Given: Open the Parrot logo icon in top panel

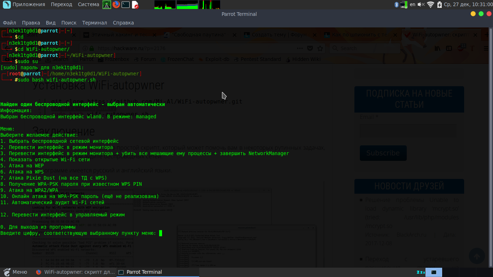Looking at the screenshot, I should [x=6, y=5].
